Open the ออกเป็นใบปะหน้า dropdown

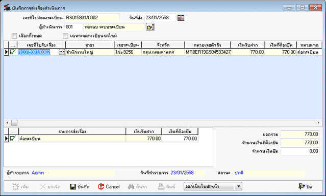click(238, 186)
